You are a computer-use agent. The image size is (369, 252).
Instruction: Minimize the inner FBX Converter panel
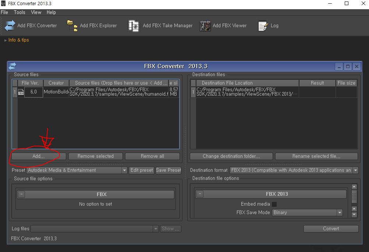[x=339, y=67]
